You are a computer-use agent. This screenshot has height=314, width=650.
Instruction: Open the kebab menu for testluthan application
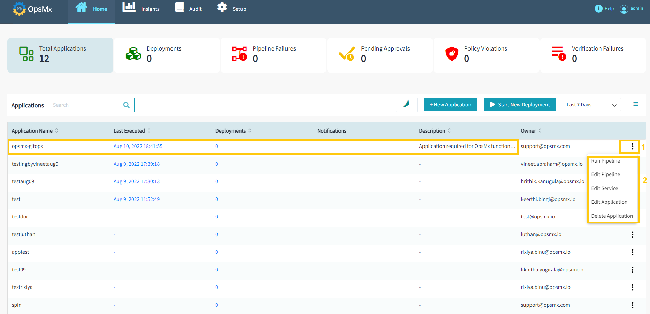632,234
